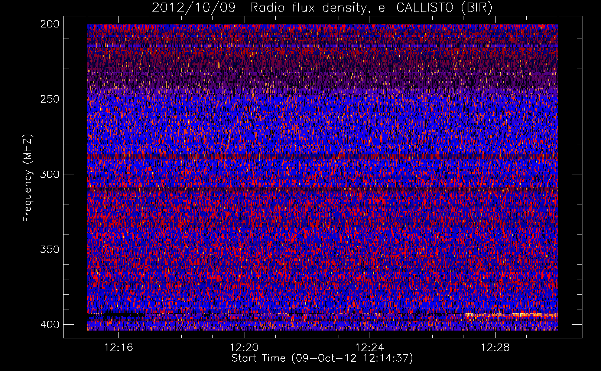
Task: Click the '200' frequency tick label
Action: coord(49,24)
